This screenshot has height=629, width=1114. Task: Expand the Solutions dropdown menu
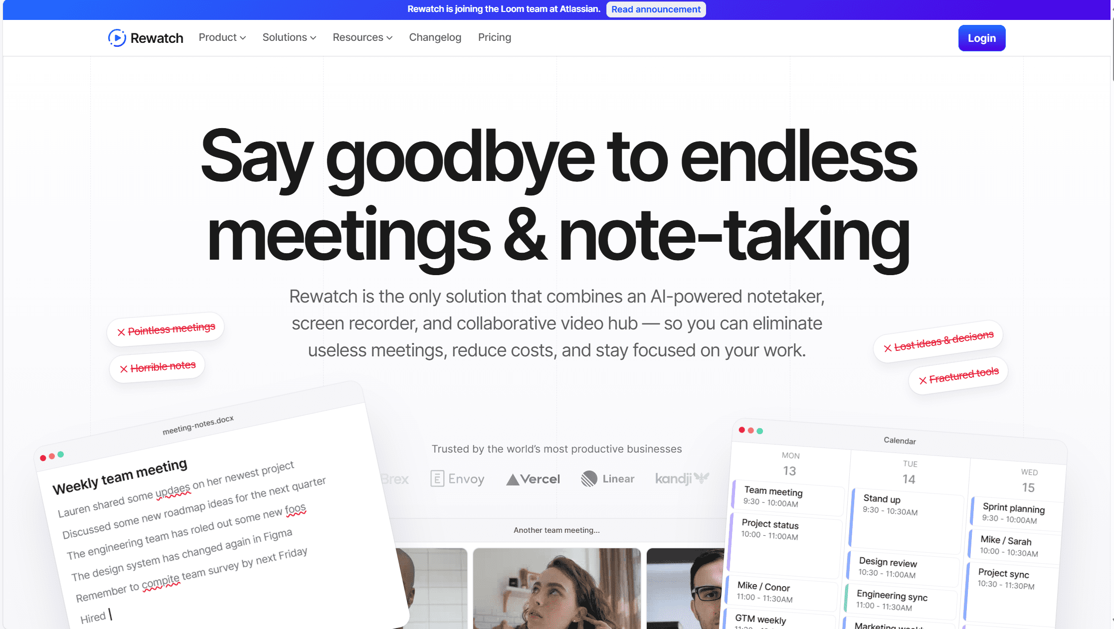click(288, 37)
